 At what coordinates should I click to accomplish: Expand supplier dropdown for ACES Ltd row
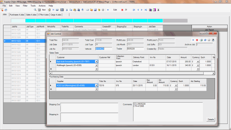[96, 86]
